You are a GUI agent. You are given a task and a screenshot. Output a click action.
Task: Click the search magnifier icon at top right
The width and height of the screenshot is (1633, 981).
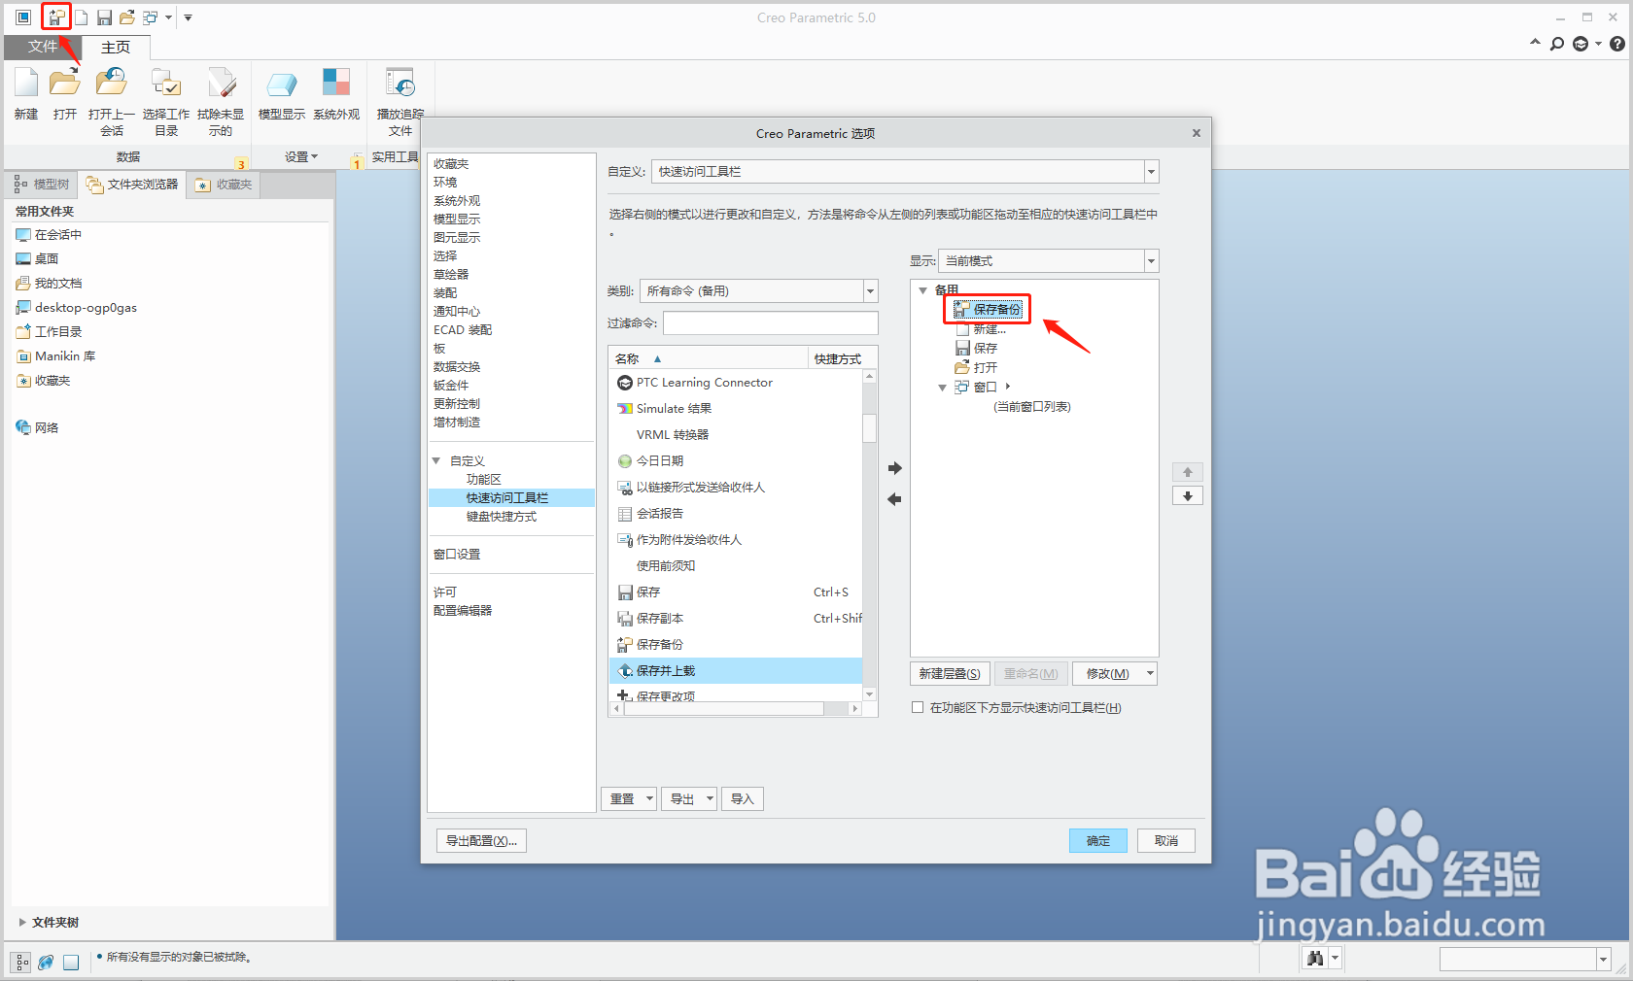1557,44
